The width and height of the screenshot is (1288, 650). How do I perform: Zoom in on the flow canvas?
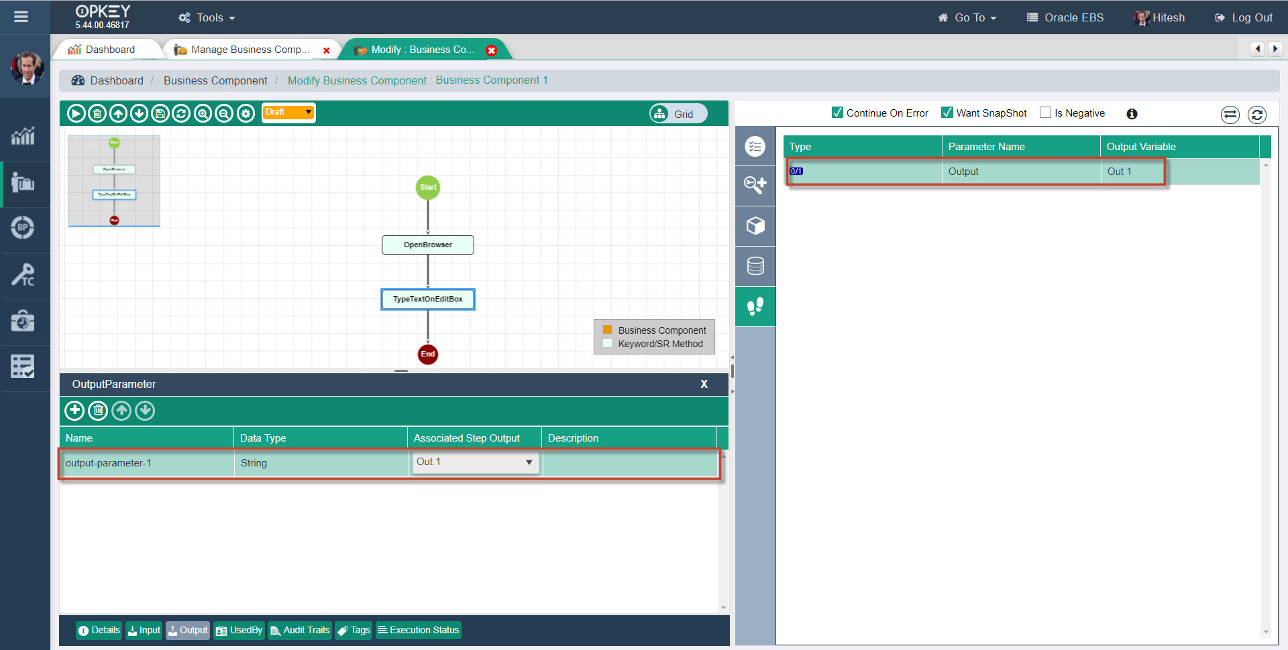tap(203, 114)
